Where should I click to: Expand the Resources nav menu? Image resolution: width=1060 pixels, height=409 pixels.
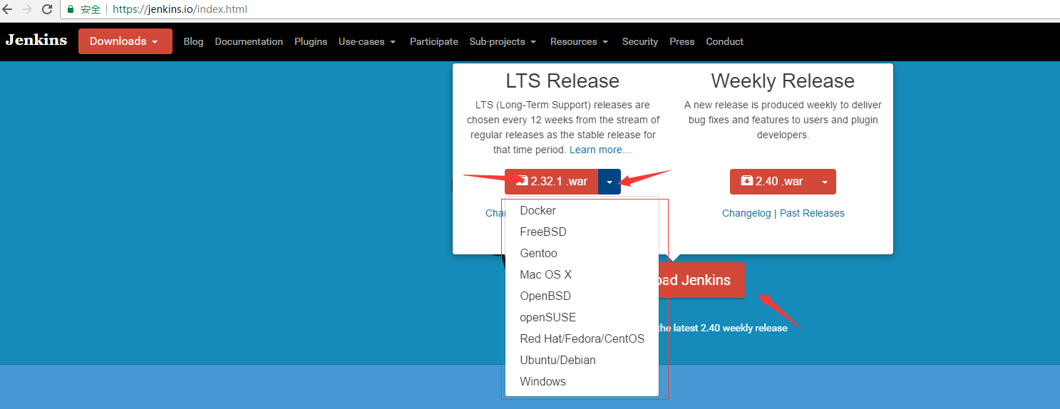click(x=580, y=41)
